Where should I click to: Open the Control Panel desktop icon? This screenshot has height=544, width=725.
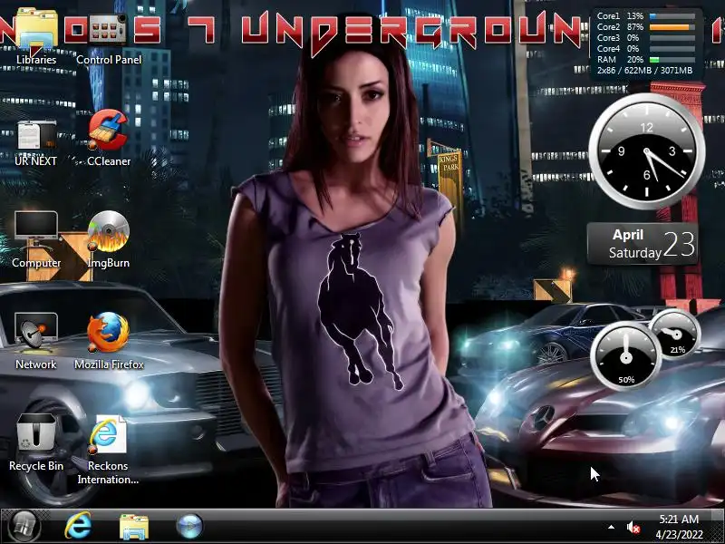coord(109,39)
